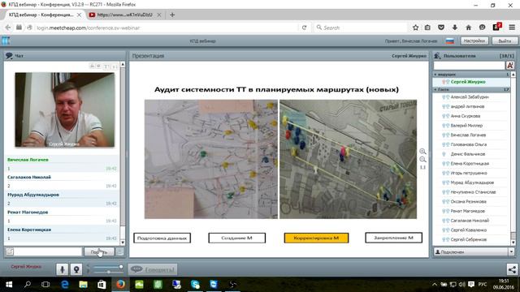Open the Firefox hamburger menu
This screenshot has width=520, height=292.
point(512,28)
